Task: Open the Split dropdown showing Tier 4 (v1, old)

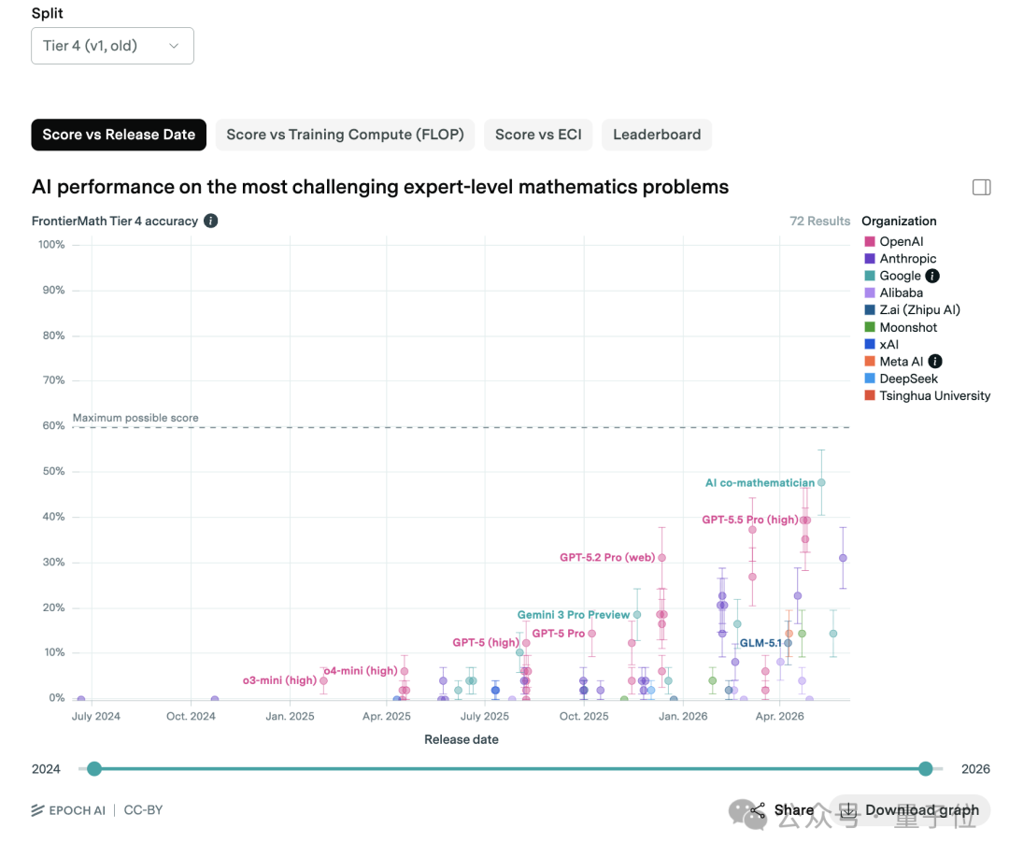Action: (113, 46)
